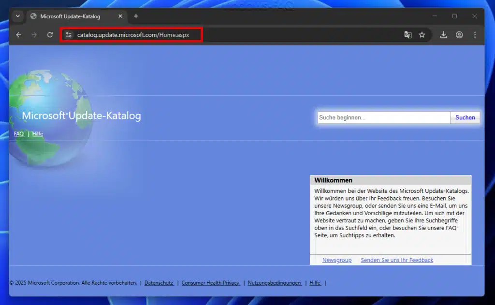The image size is (495, 305).
Task: Open the Newsgroup link in the Willkommen box
Action: click(336, 260)
